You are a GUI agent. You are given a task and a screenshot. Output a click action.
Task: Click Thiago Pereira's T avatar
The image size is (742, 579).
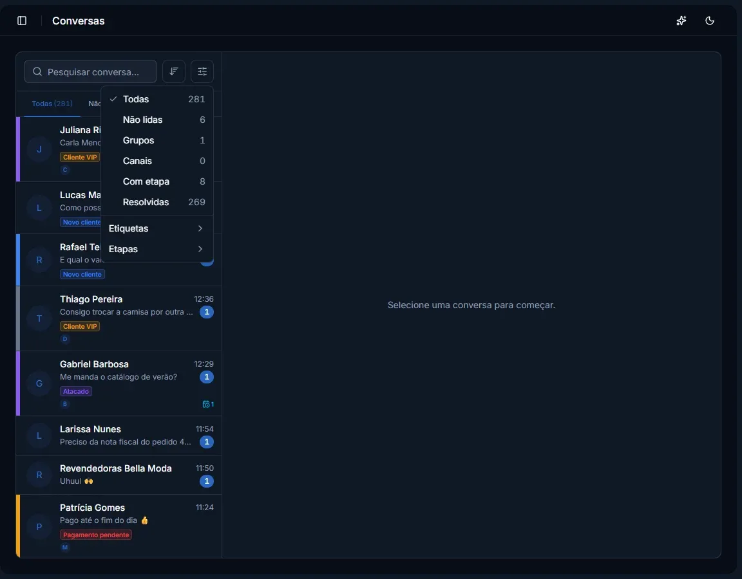[39, 318]
